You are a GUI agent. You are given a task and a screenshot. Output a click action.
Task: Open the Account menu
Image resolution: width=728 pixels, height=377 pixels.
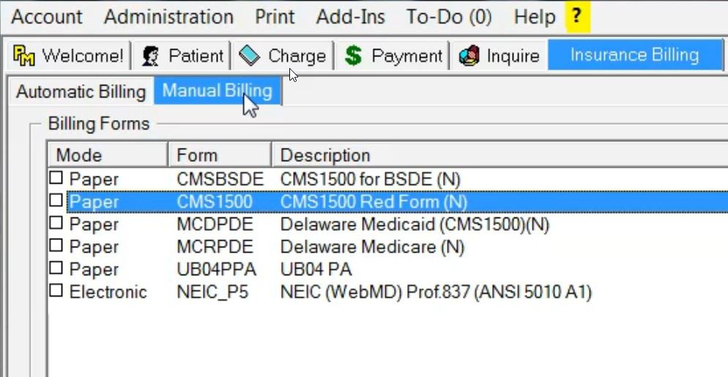point(47,17)
